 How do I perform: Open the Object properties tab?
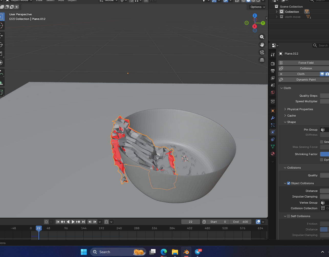273,111
